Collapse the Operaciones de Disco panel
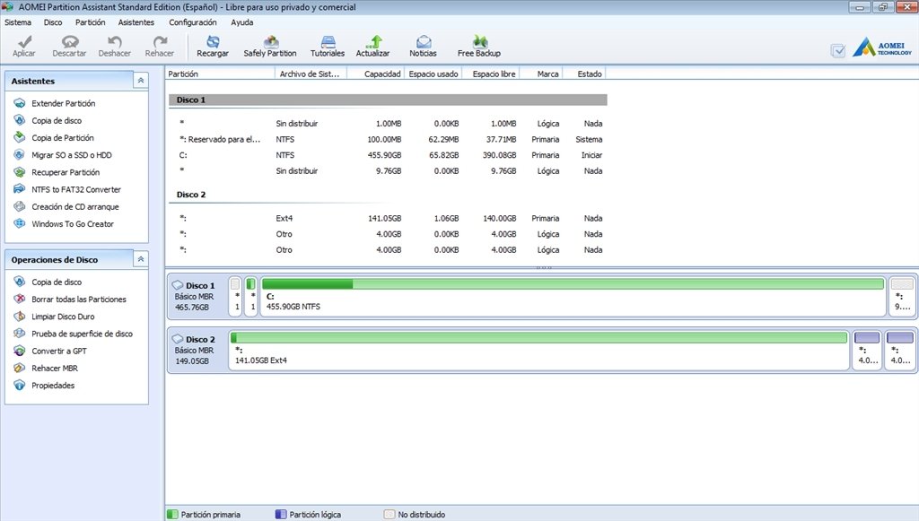This screenshot has height=521, width=919. point(140,259)
